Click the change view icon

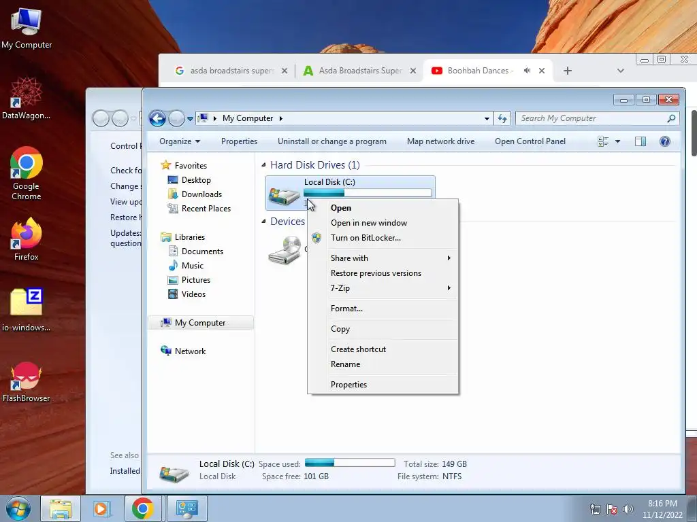coord(603,141)
